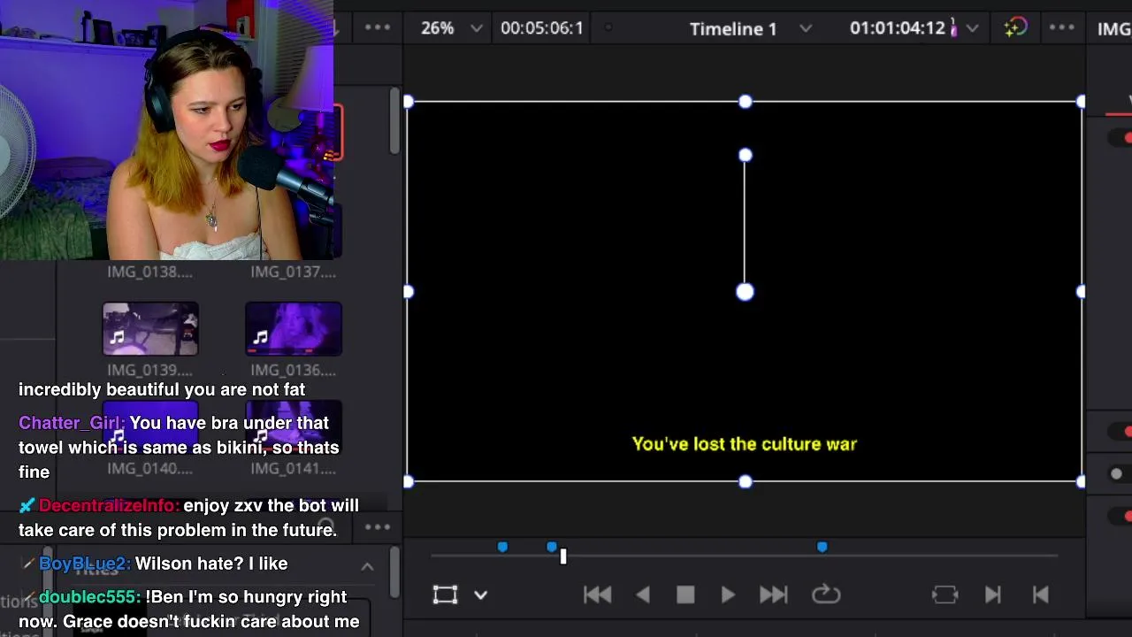Play the timeline in reverse
Screen dimensions: 1132x637
point(643,595)
